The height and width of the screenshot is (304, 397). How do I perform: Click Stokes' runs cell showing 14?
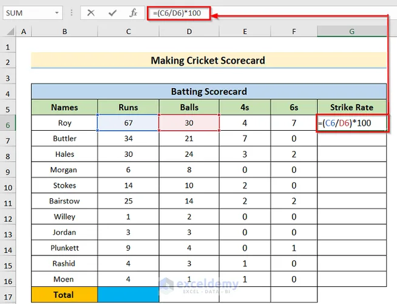[x=128, y=185]
